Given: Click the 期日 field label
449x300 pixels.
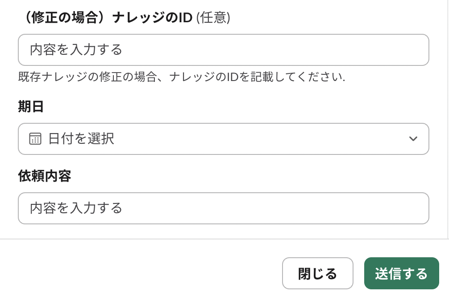Looking at the screenshot, I should coord(31,107).
